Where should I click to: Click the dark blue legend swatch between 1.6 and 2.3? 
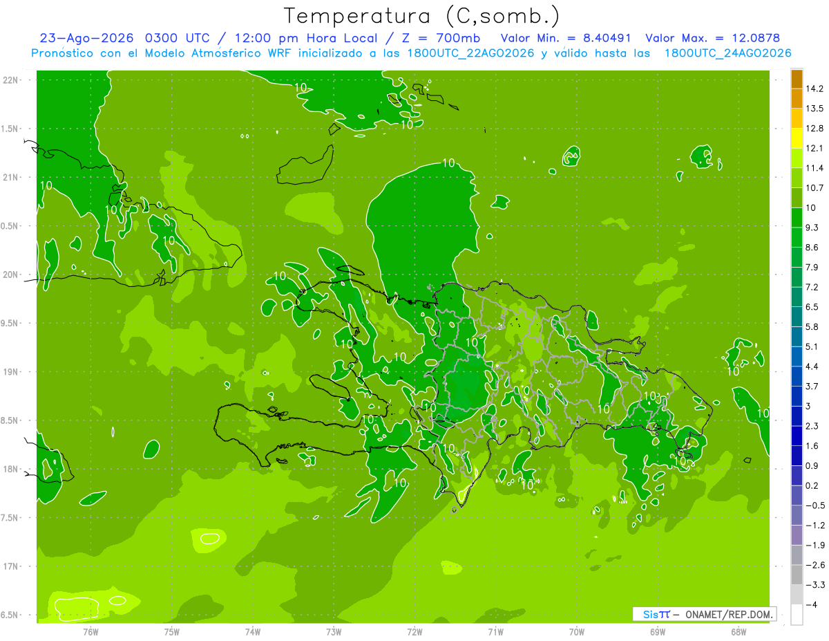coord(797,436)
